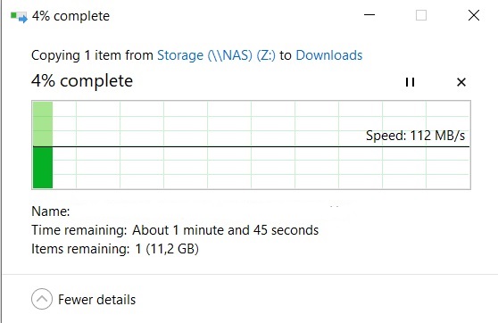Screen dimensions: 498x323
Task: Click the light green speed history area
Action: [x=43, y=124]
